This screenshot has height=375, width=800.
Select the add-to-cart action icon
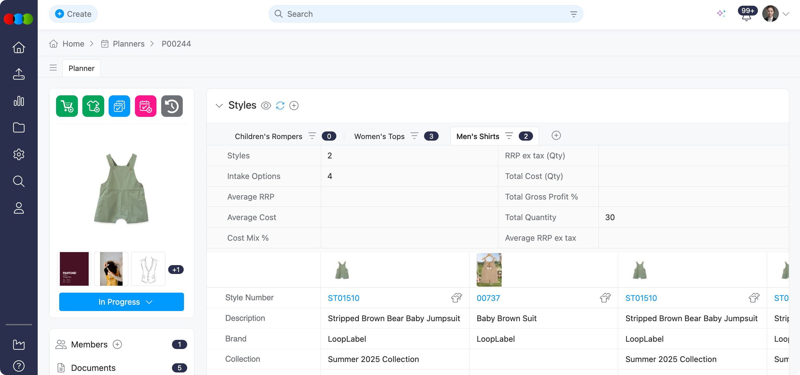(67, 106)
